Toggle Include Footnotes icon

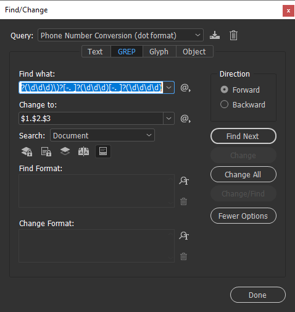tap(103, 151)
